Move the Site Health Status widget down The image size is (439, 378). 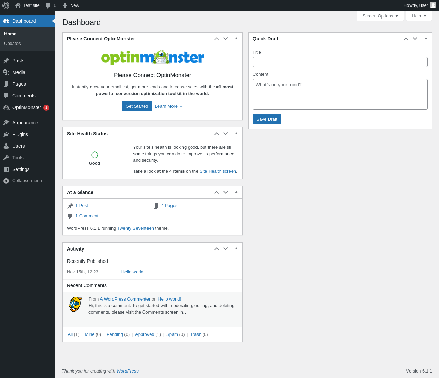point(226,134)
